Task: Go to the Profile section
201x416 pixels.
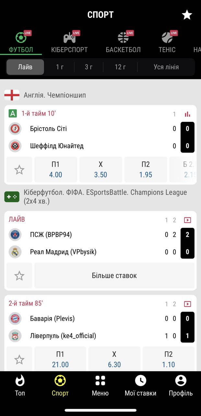Action: pos(181,385)
